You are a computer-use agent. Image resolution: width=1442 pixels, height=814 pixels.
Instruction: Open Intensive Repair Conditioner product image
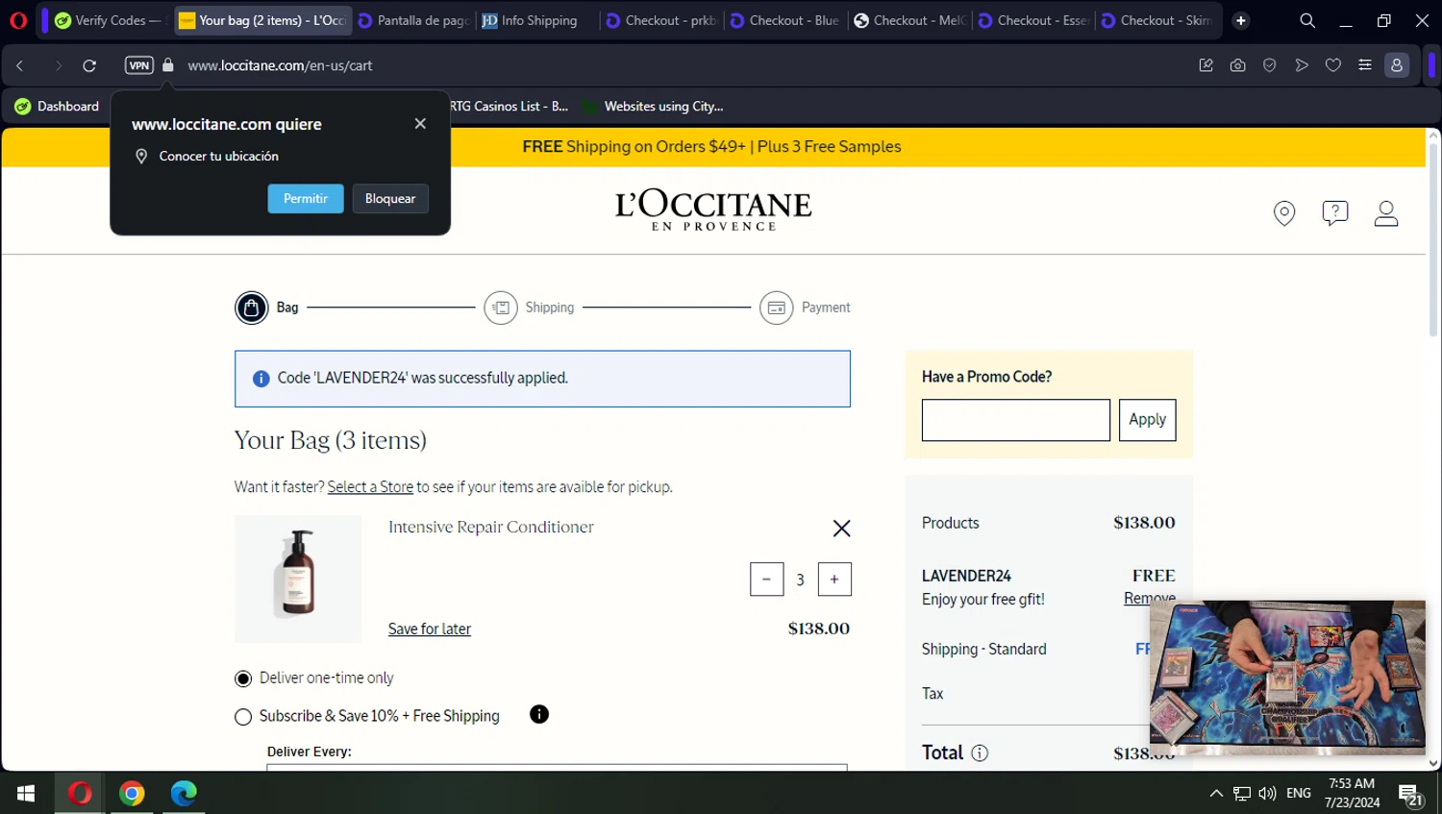tap(298, 579)
